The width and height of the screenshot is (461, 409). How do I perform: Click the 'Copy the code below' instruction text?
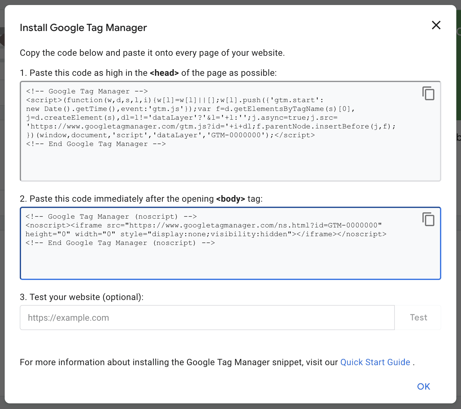coord(152,53)
